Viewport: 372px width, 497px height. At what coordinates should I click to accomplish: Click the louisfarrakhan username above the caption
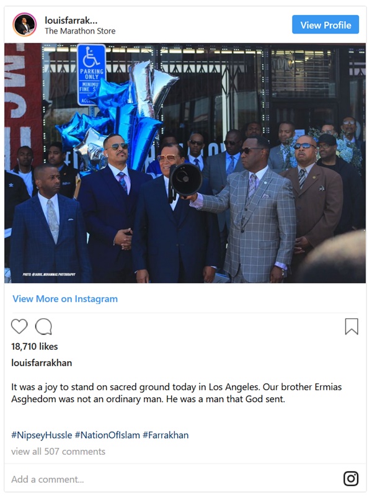[x=42, y=362]
